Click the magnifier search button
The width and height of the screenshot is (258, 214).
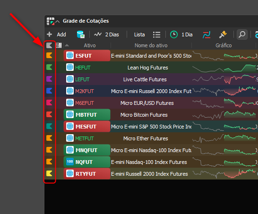pyautogui.click(x=242, y=34)
